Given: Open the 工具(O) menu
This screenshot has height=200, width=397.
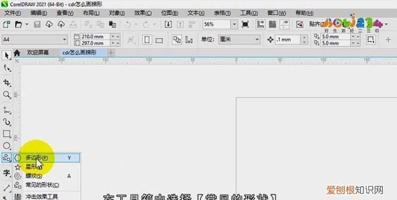Looking at the screenshot, I should point(249,13).
